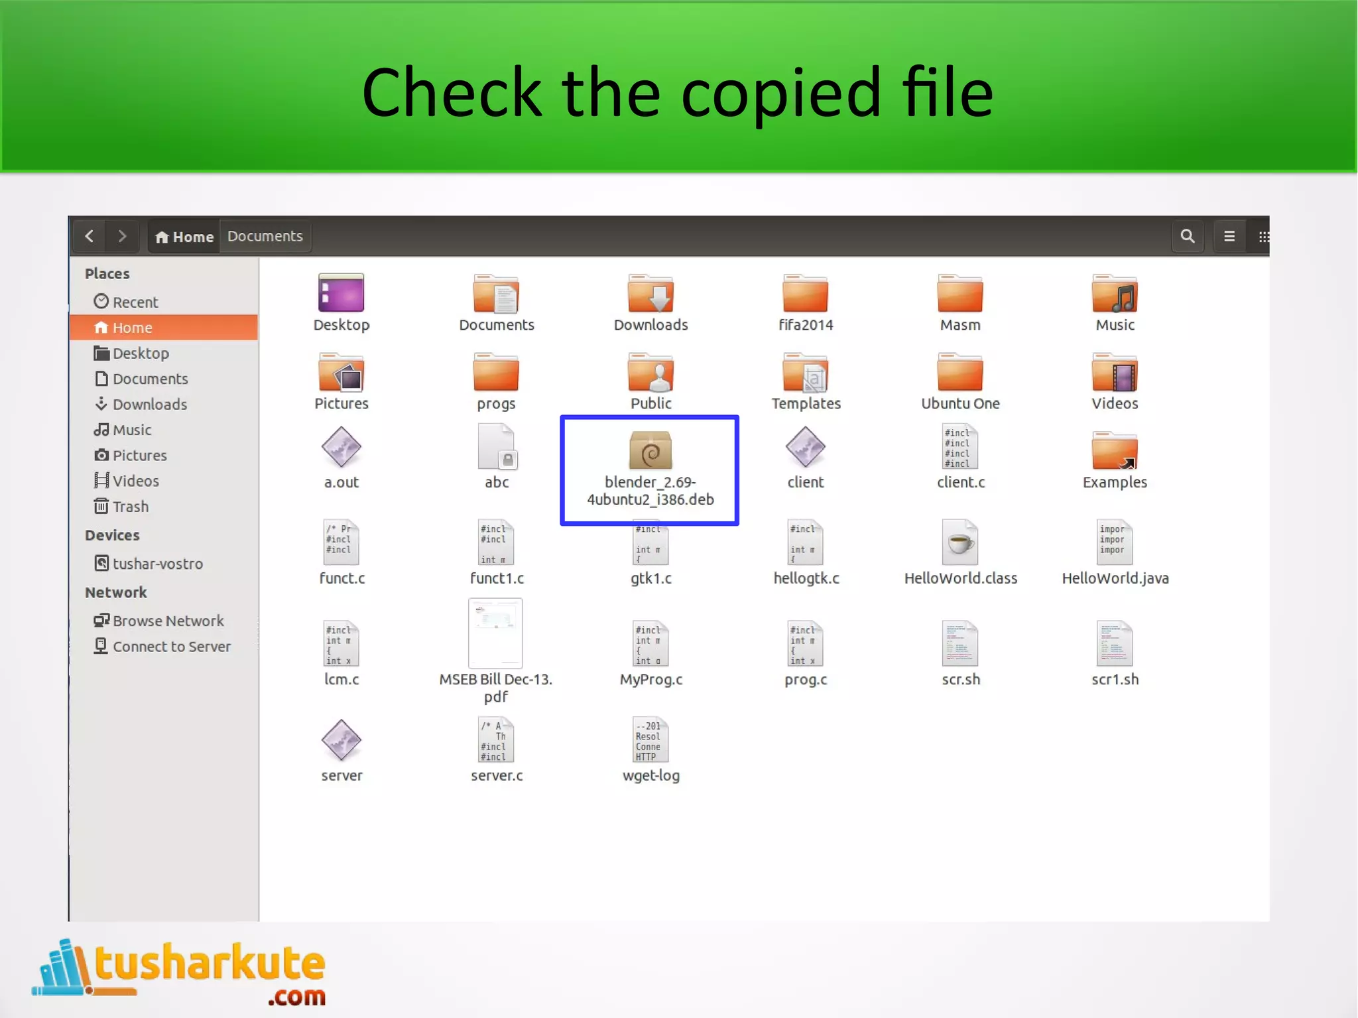1358x1018 pixels.
Task: Select the HelloWorld.class file
Action: pyautogui.click(x=960, y=553)
